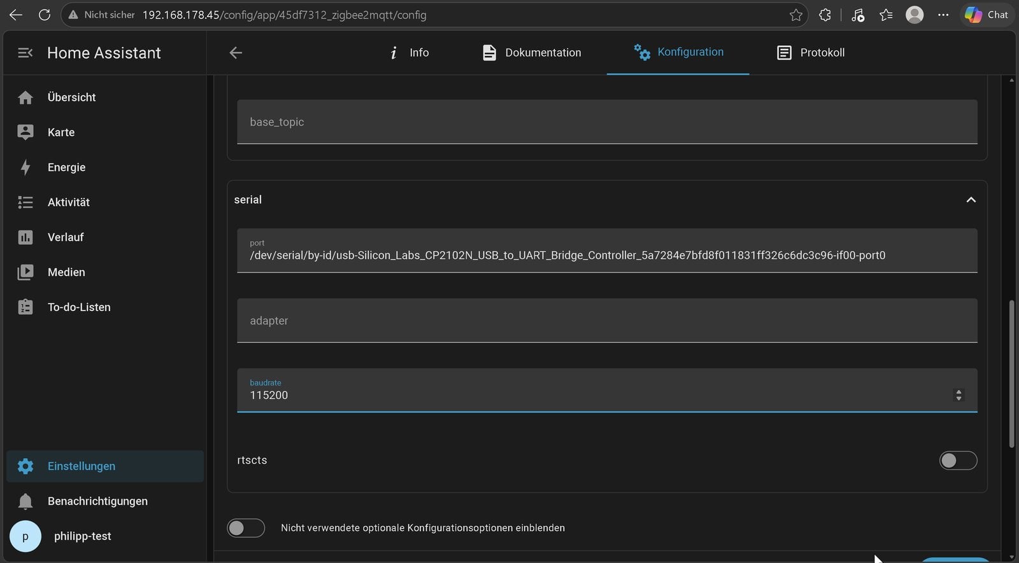Image resolution: width=1019 pixels, height=563 pixels.
Task: Switch to the Info tab
Action: (x=409, y=53)
